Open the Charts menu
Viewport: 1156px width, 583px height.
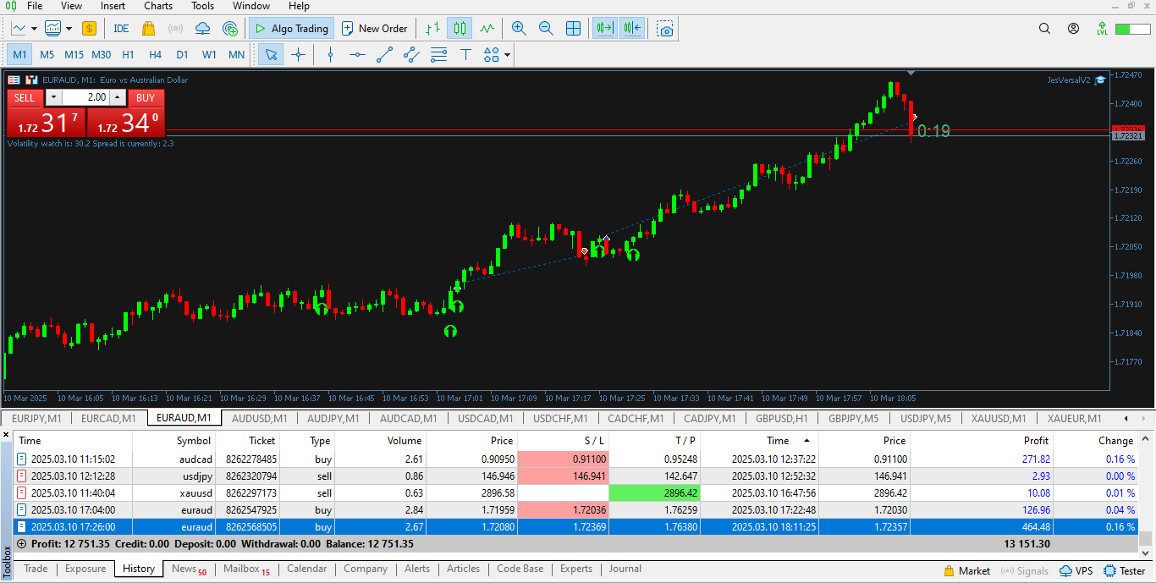coord(158,6)
